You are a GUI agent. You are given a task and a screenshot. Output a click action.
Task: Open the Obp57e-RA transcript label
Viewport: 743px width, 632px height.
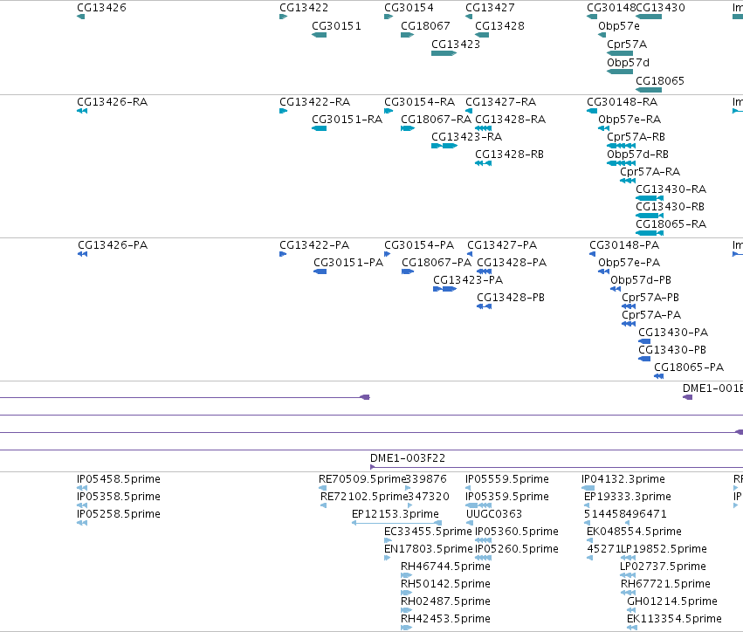(629, 120)
